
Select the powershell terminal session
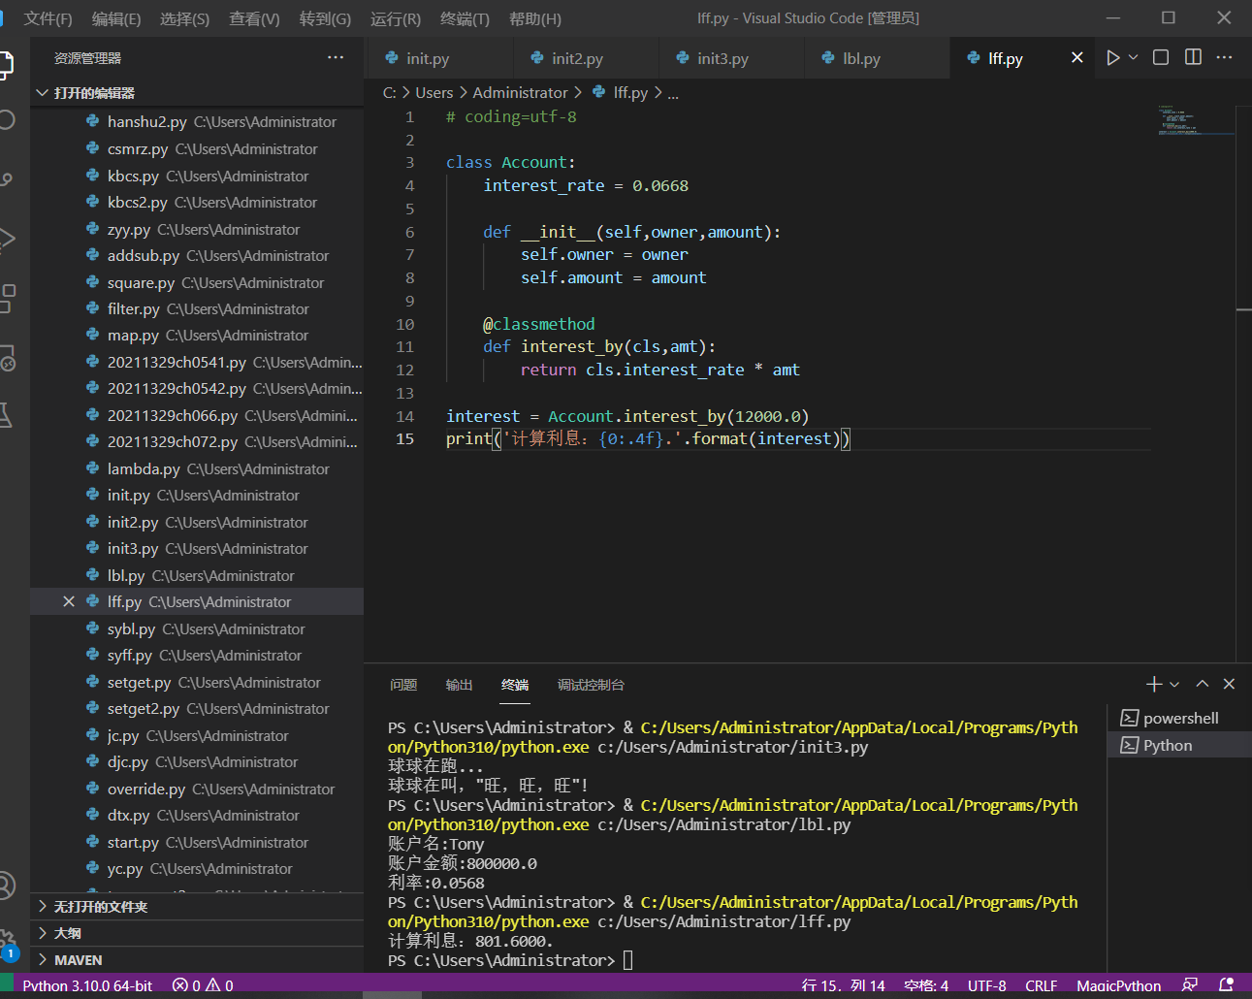click(1179, 719)
